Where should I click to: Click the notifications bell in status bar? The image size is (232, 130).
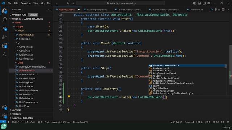pyautogui.click(x=228, y=122)
